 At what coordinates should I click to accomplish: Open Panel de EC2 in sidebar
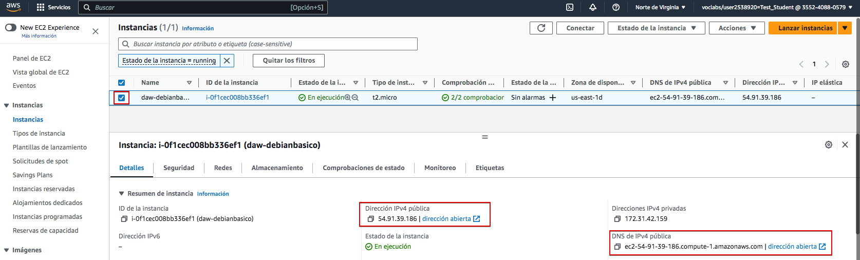[x=32, y=59]
